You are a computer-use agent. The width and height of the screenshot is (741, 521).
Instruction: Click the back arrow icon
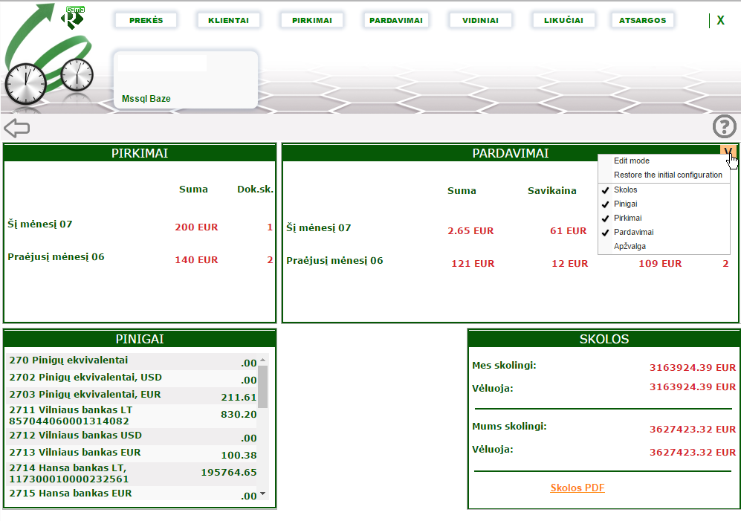pos(16,128)
